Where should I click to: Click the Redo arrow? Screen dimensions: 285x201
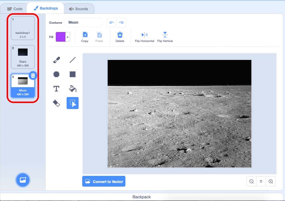[121, 22]
